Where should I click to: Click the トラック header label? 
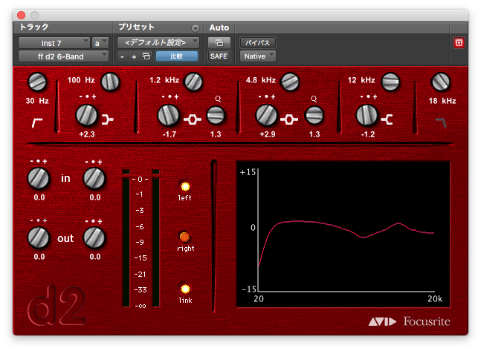click(34, 27)
